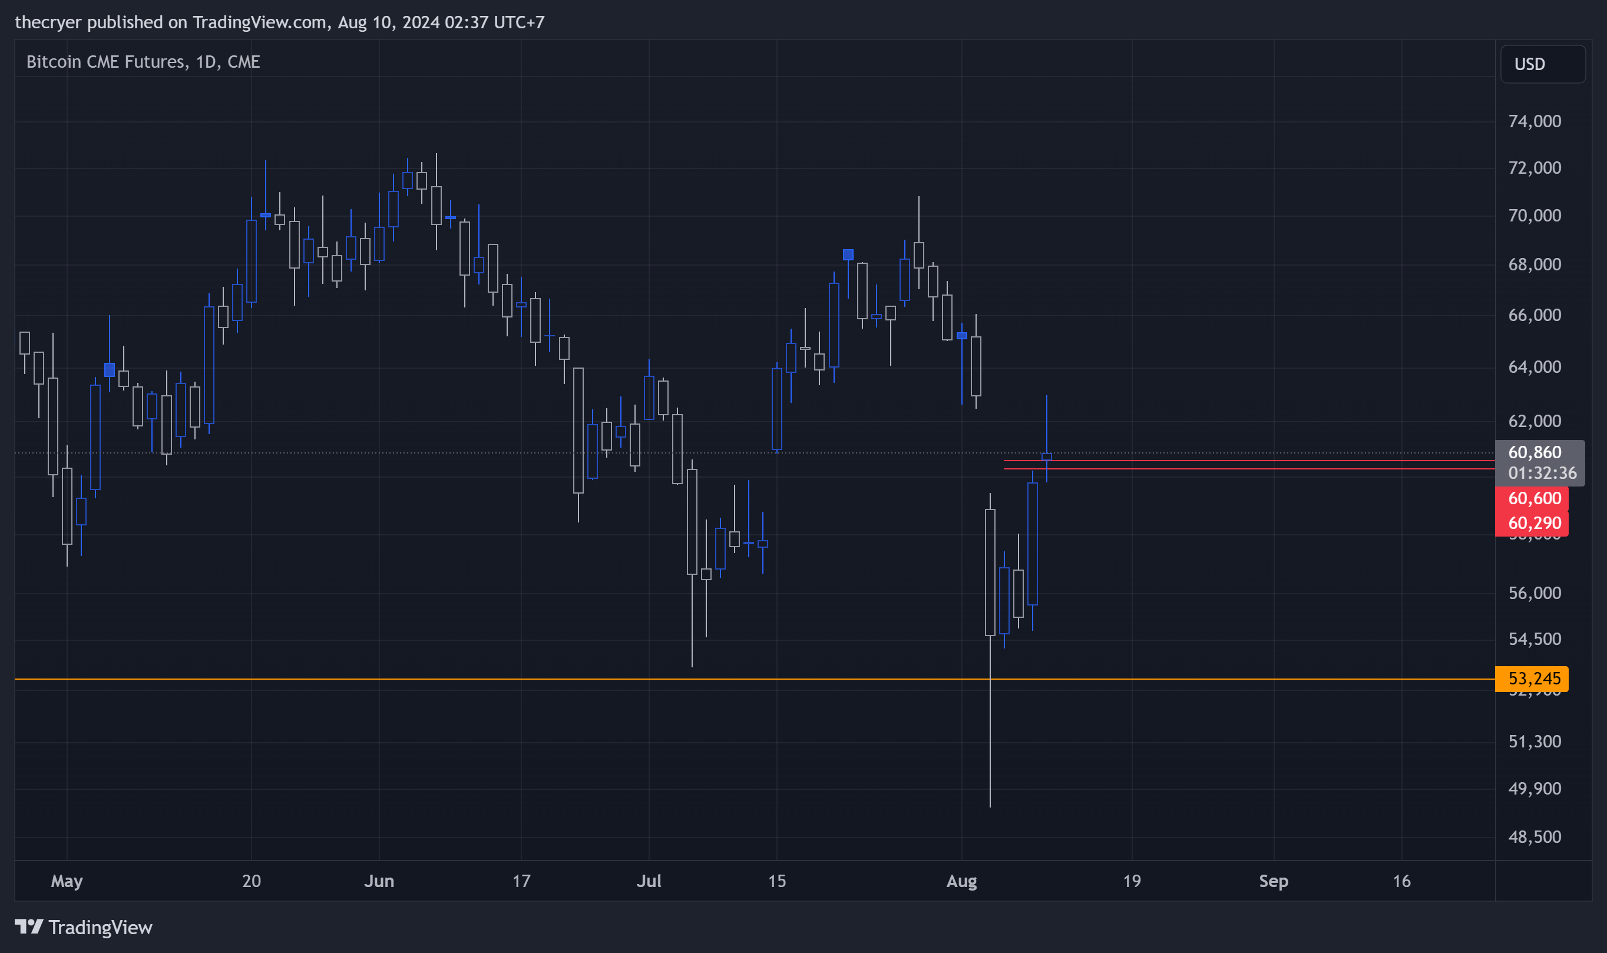Click the 54,500 price axis label
Image resolution: width=1607 pixels, height=953 pixels.
click(x=1535, y=639)
